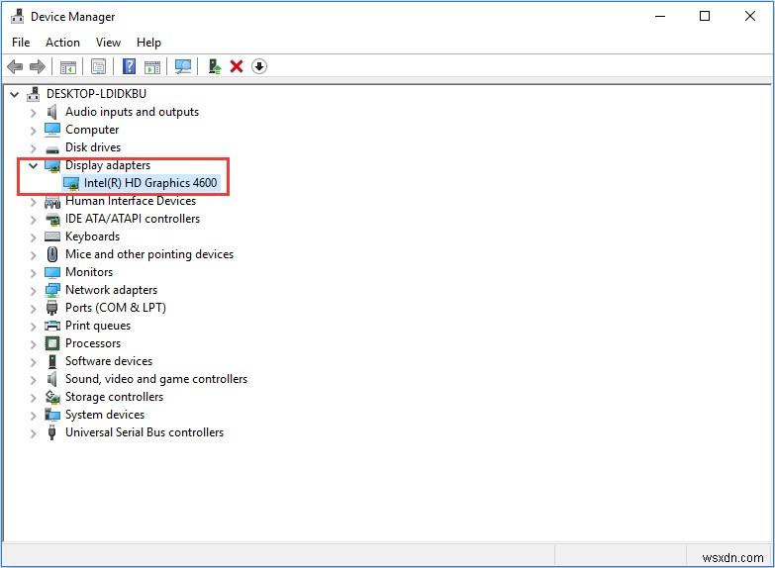The width and height of the screenshot is (775, 568).
Task: Click the down-arrow disable device icon
Action: 259,66
